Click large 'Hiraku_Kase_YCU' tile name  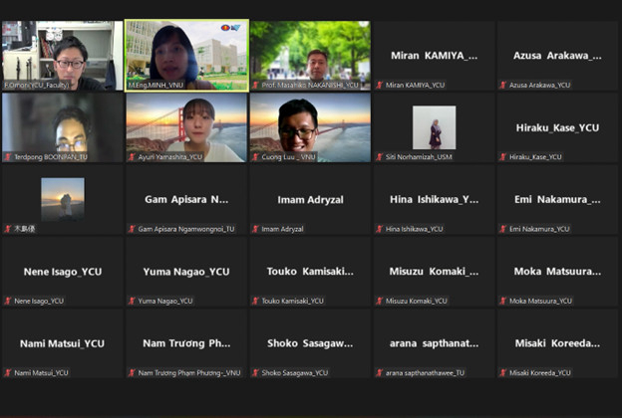557,128
